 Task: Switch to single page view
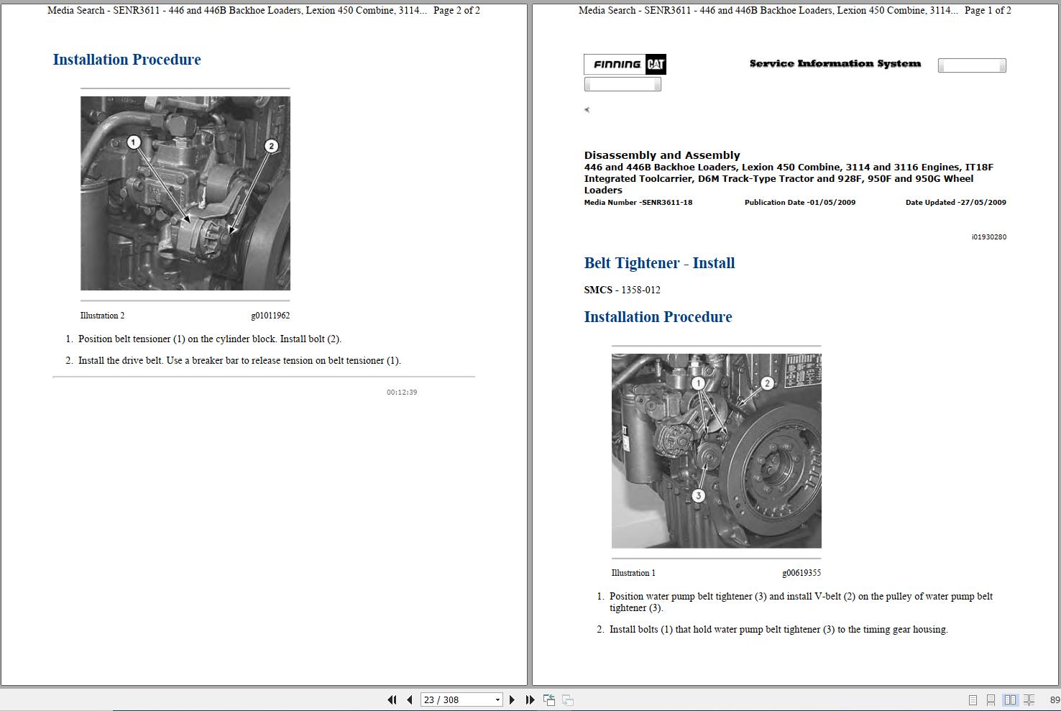973,699
